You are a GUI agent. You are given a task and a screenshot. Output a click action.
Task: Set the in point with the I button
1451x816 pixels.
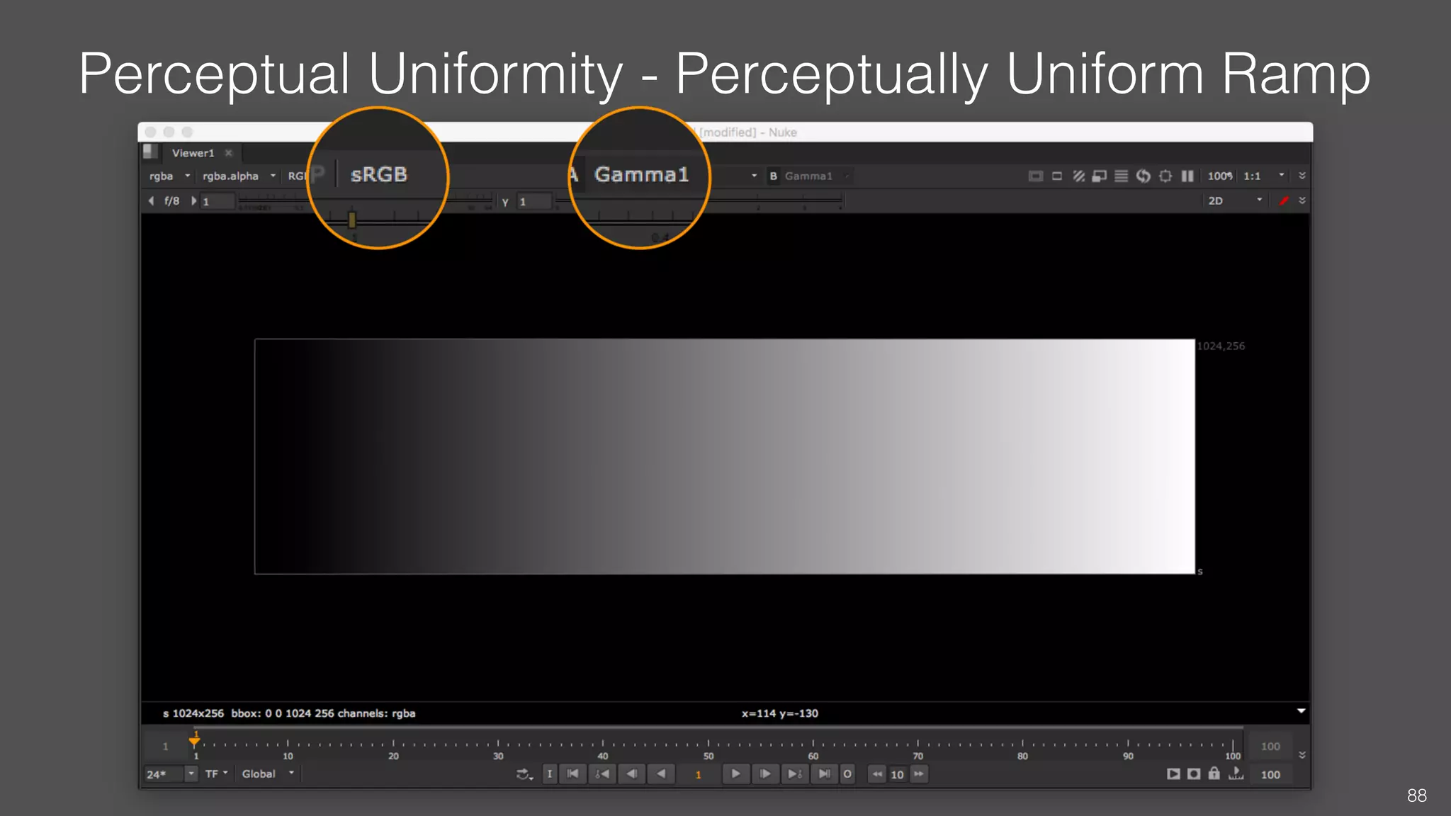pyautogui.click(x=550, y=774)
